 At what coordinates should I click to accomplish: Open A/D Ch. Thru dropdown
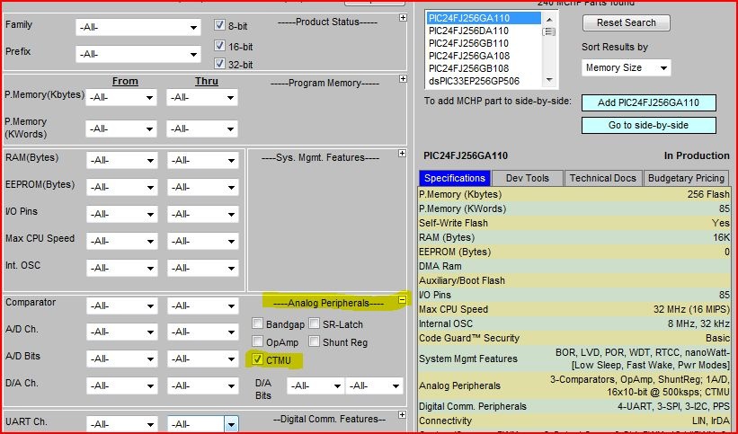pyautogui.click(x=203, y=332)
